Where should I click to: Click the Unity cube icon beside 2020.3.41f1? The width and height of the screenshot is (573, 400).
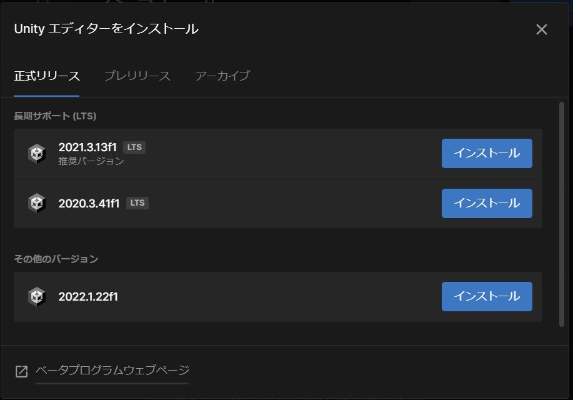tap(37, 203)
